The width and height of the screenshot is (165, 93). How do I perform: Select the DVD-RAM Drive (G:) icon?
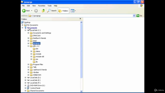28,86
